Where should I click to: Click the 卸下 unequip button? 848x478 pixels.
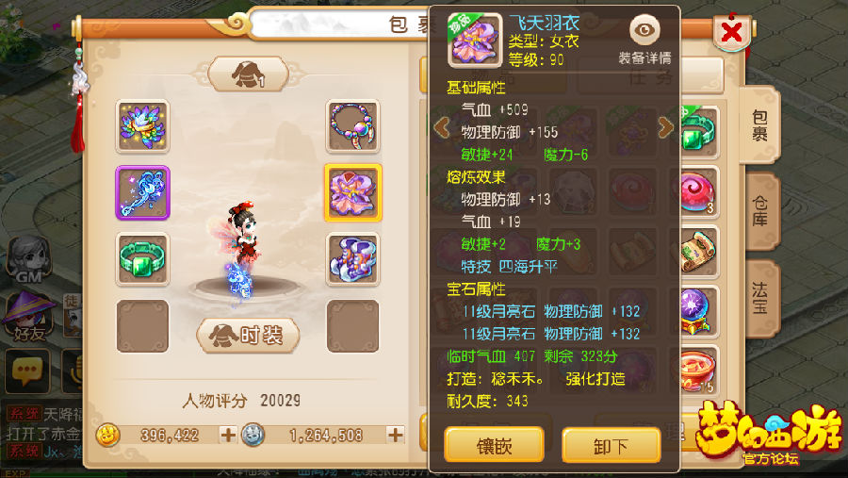[612, 445]
